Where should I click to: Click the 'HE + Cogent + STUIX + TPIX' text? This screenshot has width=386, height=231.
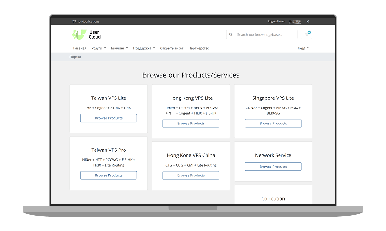click(109, 108)
